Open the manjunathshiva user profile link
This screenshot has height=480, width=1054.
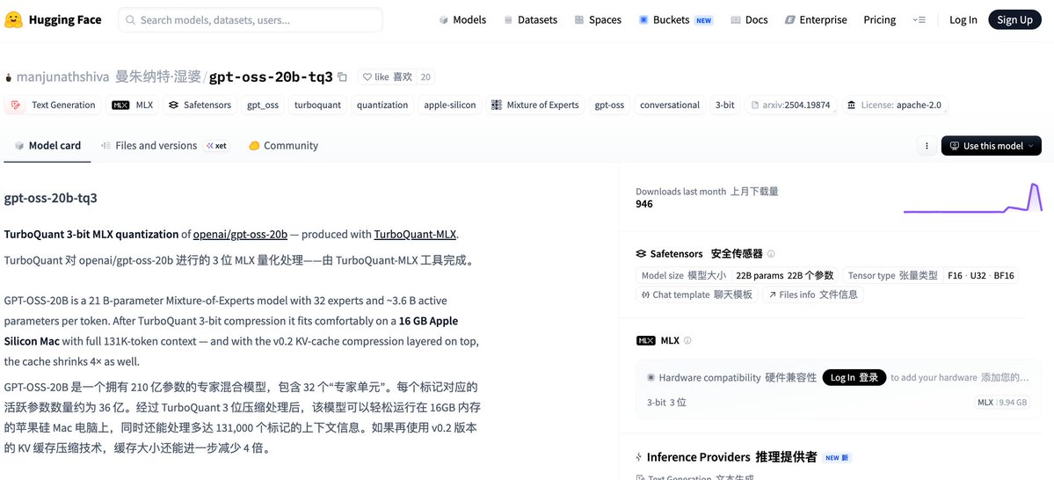click(62, 76)
